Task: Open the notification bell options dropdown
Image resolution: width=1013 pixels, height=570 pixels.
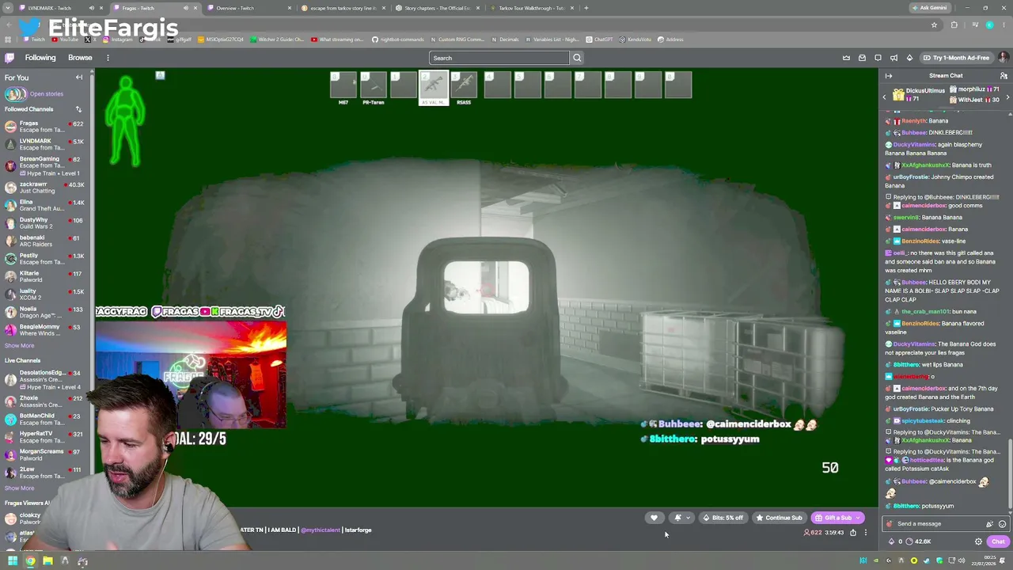Action: [681, 518]
